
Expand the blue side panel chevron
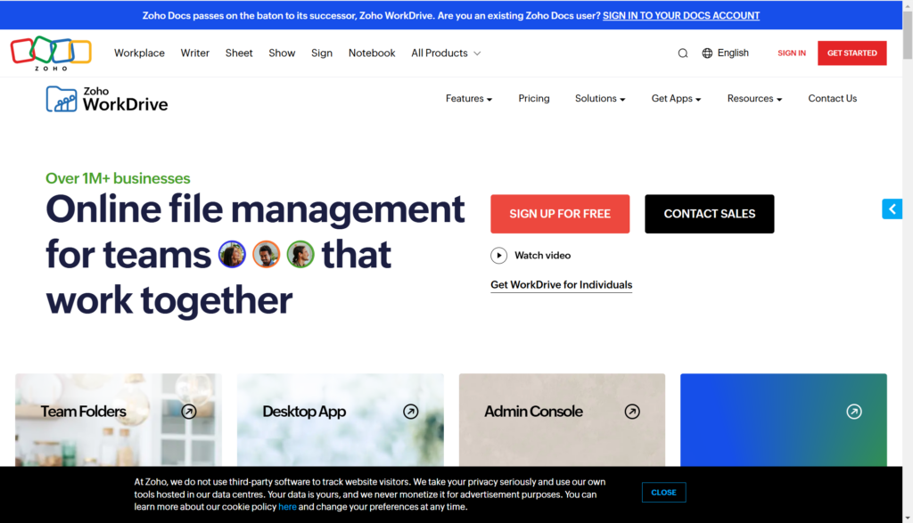(x=892, y=208)
